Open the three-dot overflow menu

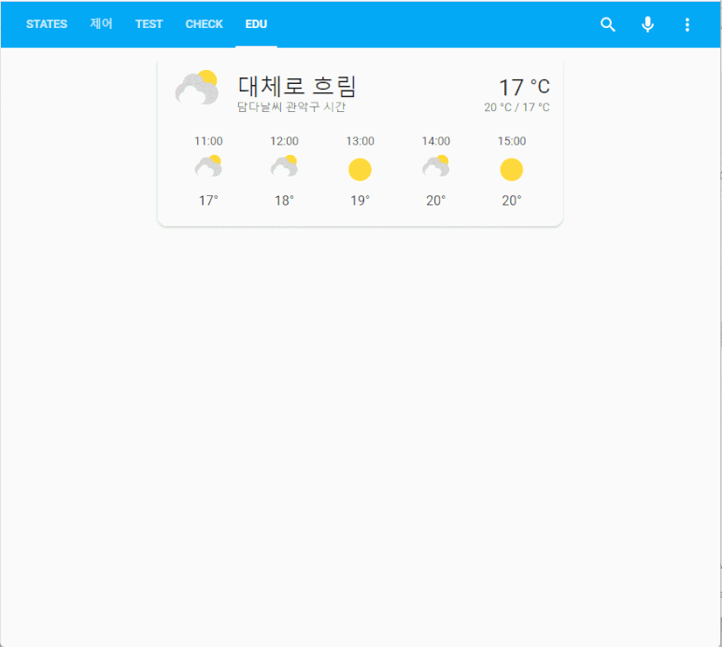pos(687,24)
